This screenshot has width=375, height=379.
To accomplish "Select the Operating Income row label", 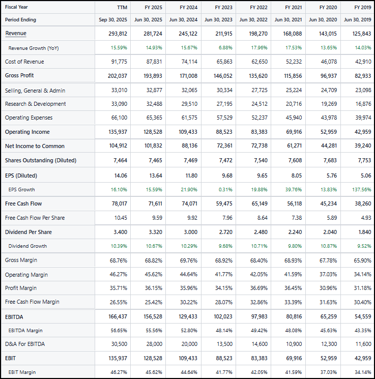I will click(27, 132).
